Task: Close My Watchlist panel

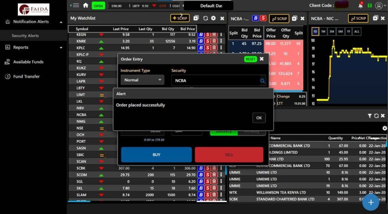Action: tap(222, 18)
